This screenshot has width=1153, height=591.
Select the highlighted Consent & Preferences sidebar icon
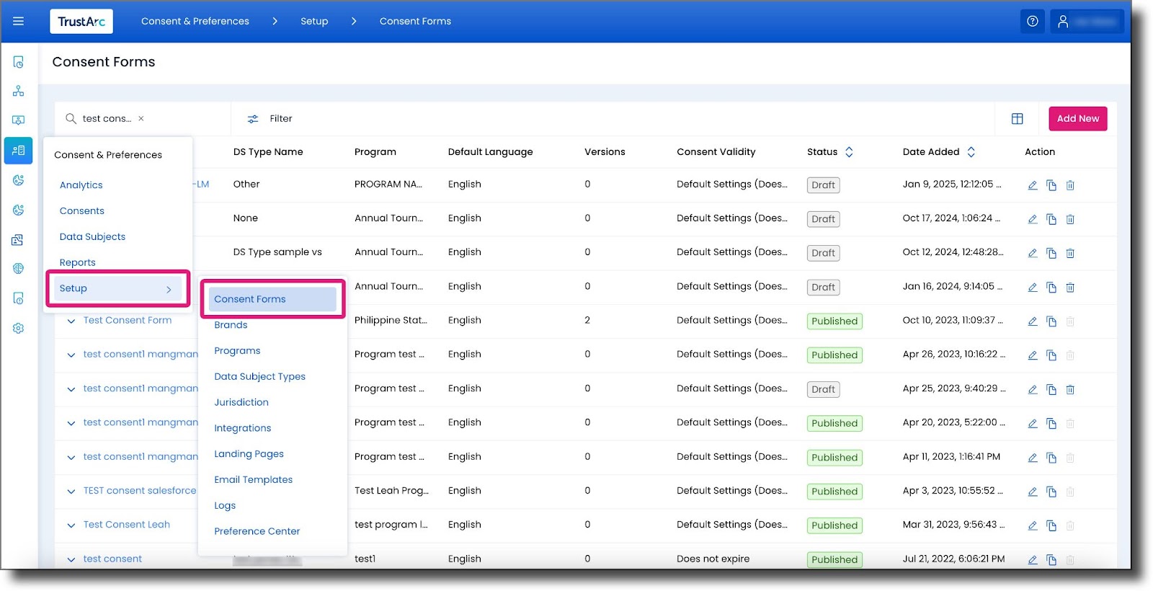(19, 151)
